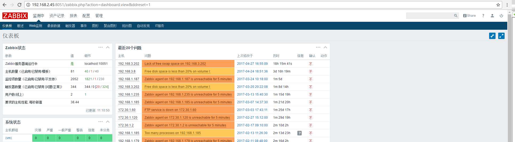Toggle fullscreen mode icon
The image size is (515, 142).
[501, 36]
